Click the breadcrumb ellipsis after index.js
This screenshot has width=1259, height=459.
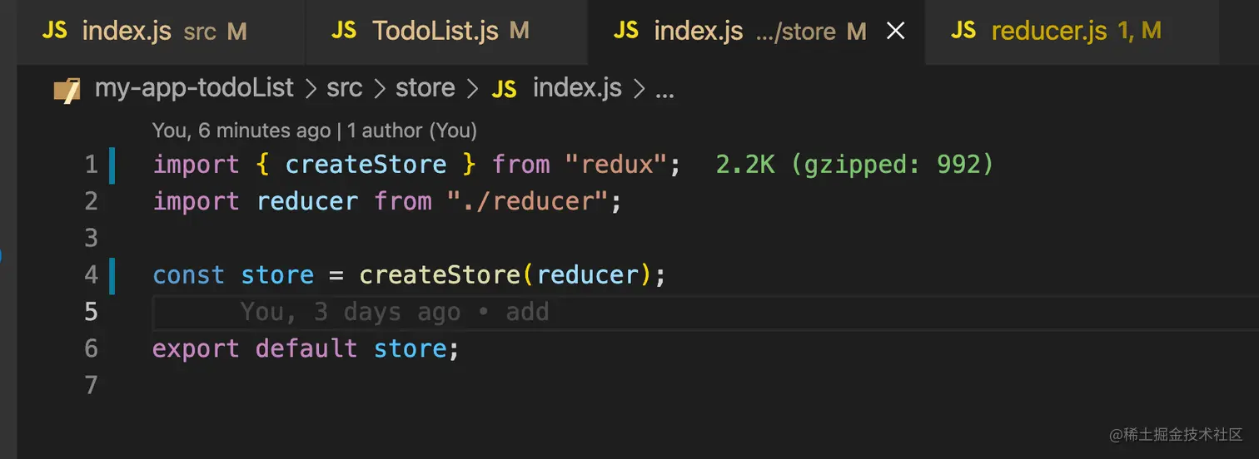pyautogui.click(x=664, y=90)
